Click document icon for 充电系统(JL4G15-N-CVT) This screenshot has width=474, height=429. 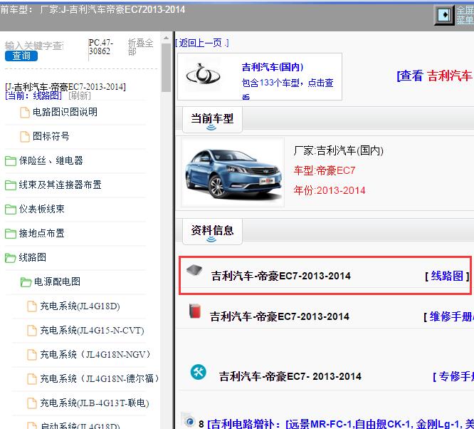32,331
